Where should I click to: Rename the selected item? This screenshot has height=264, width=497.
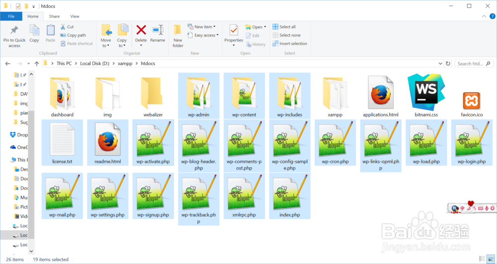coord(158,34)
